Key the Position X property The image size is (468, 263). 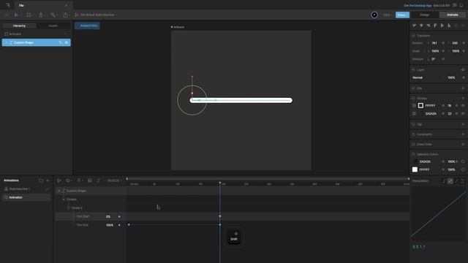click(443, 43)
